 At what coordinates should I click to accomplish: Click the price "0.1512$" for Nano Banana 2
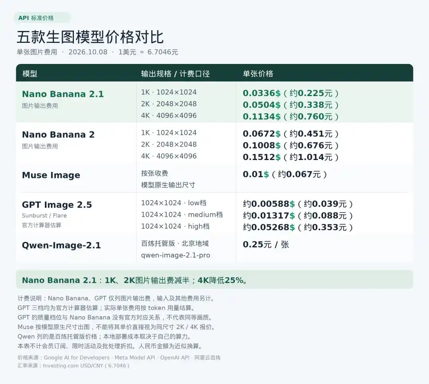tap(261, 157)
